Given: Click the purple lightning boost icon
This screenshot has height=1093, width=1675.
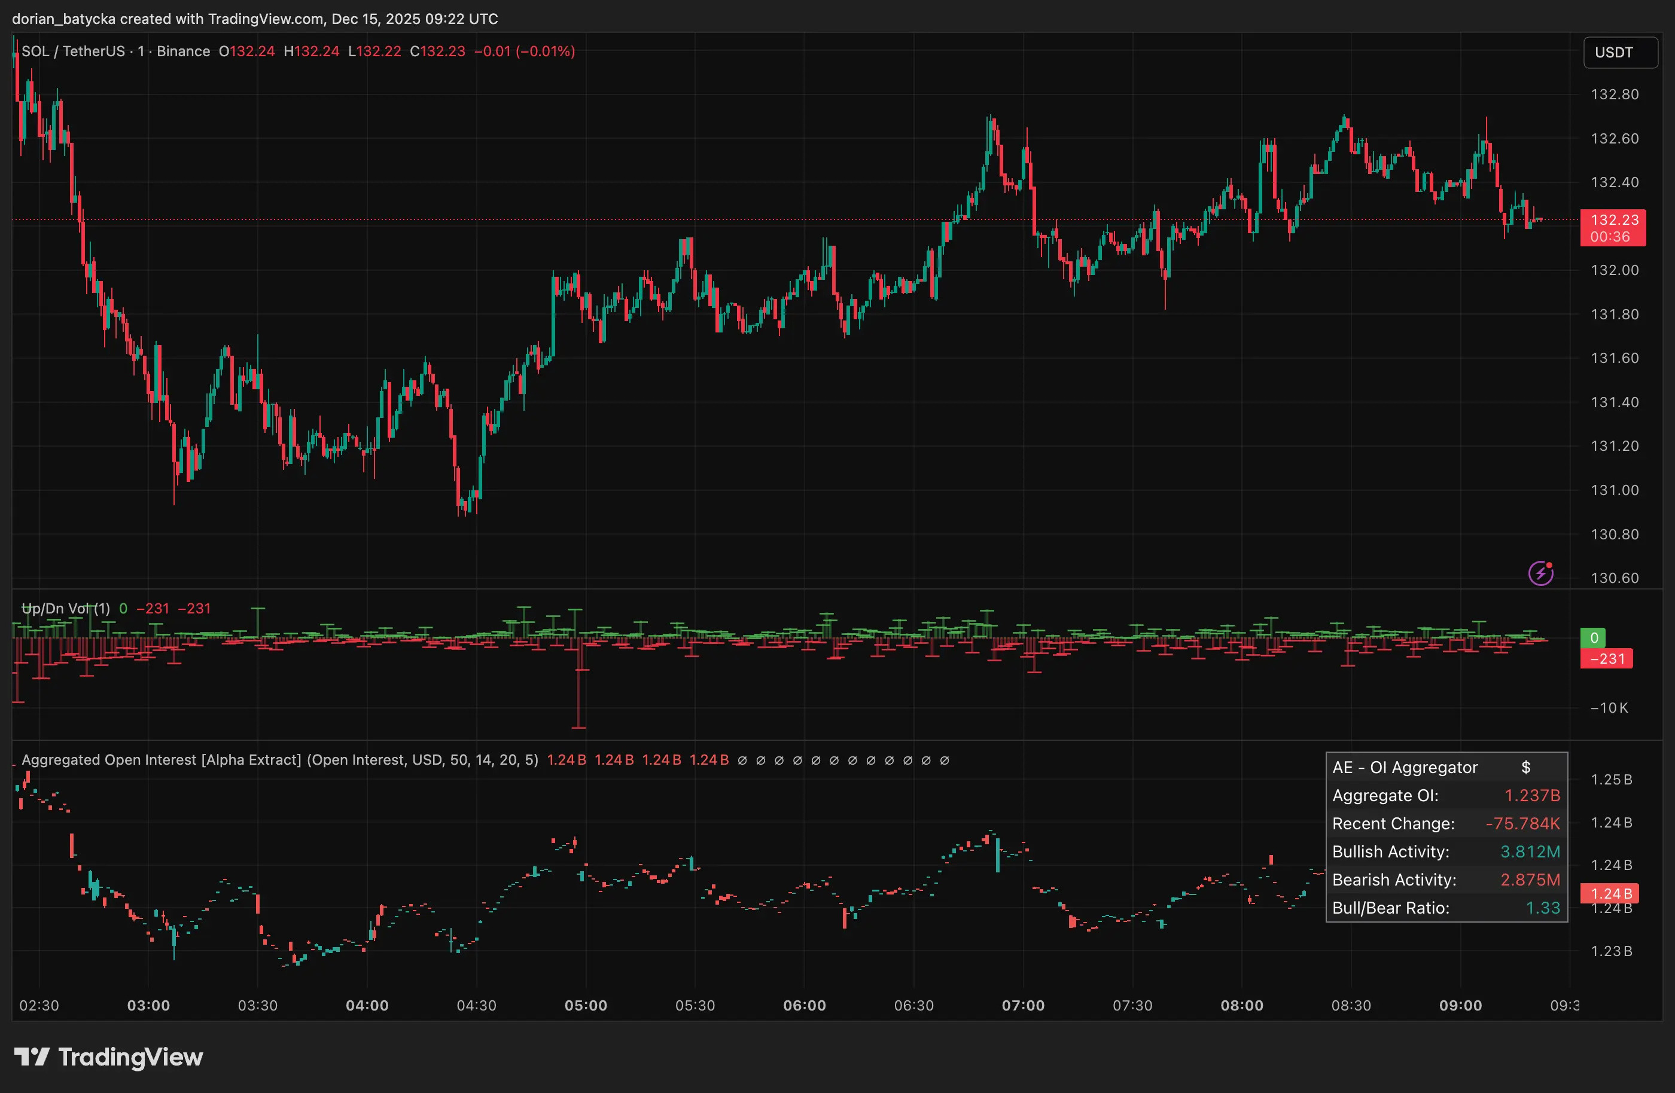Looking at the screenshot, I should 1540,573.
